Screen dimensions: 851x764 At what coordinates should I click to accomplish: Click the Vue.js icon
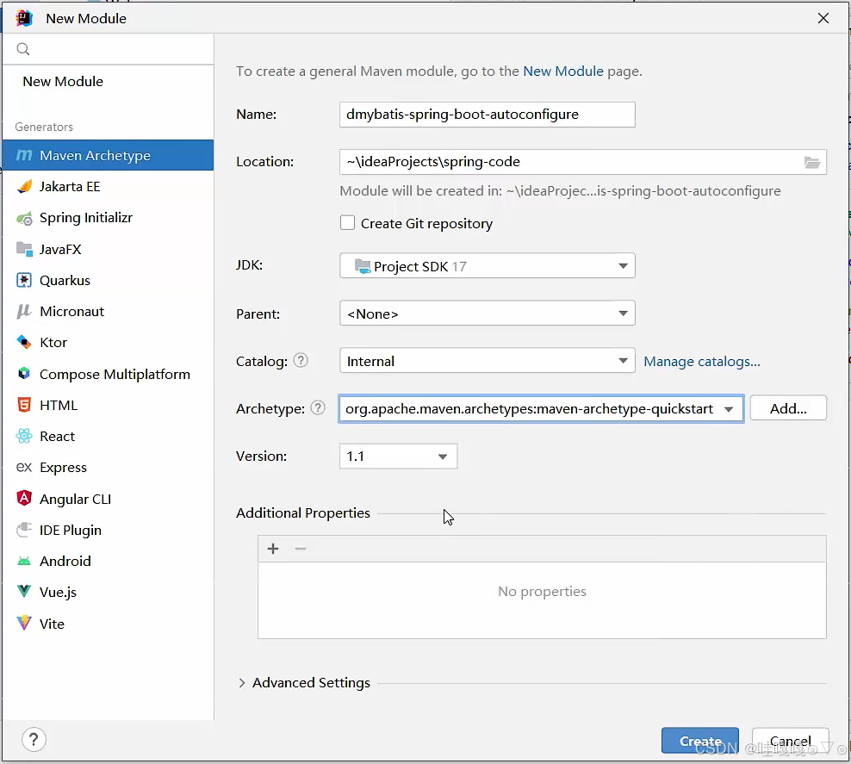(x=24, y=592)
